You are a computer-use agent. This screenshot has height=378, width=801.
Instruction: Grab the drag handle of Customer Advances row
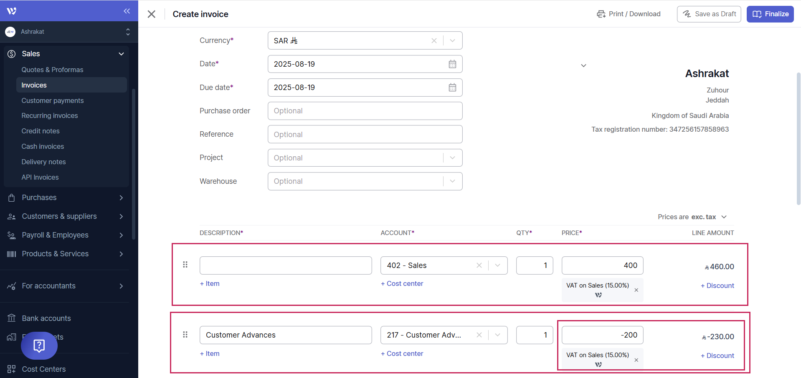pyautogui.click(x=185, y=335)
